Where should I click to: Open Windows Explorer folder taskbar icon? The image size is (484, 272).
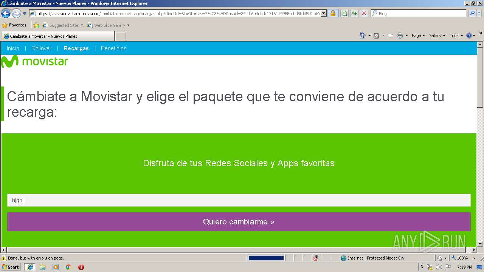43,267
